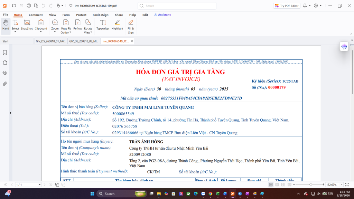
Task: Switch to the Start tab
Action: (x=17, y=41)
